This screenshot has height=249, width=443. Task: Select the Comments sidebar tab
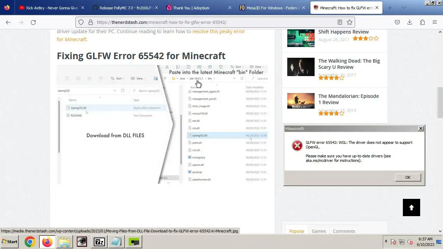(344, 231)
